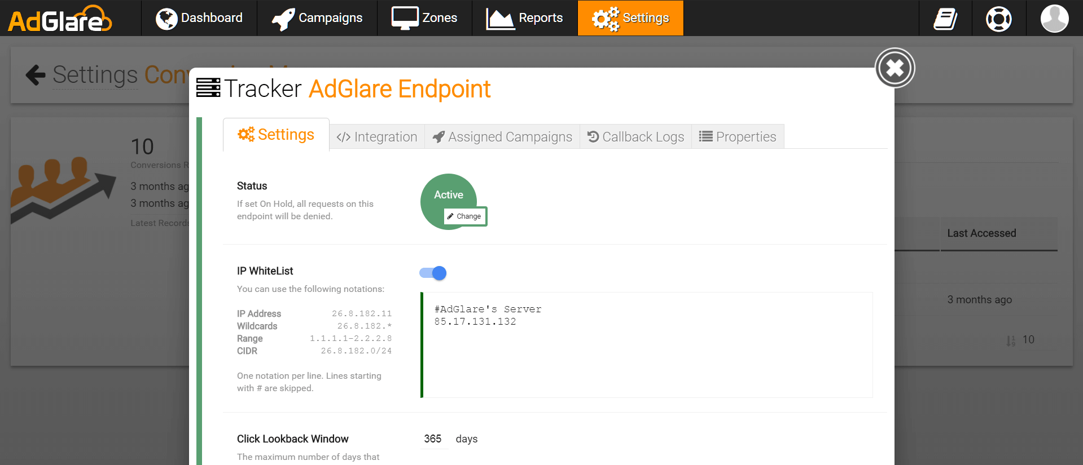Click the IP WhiteList label

(265, 271)
